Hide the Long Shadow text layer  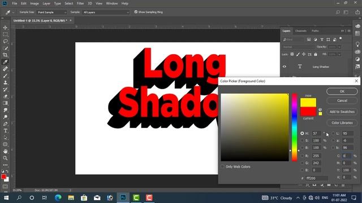[285, 67]
